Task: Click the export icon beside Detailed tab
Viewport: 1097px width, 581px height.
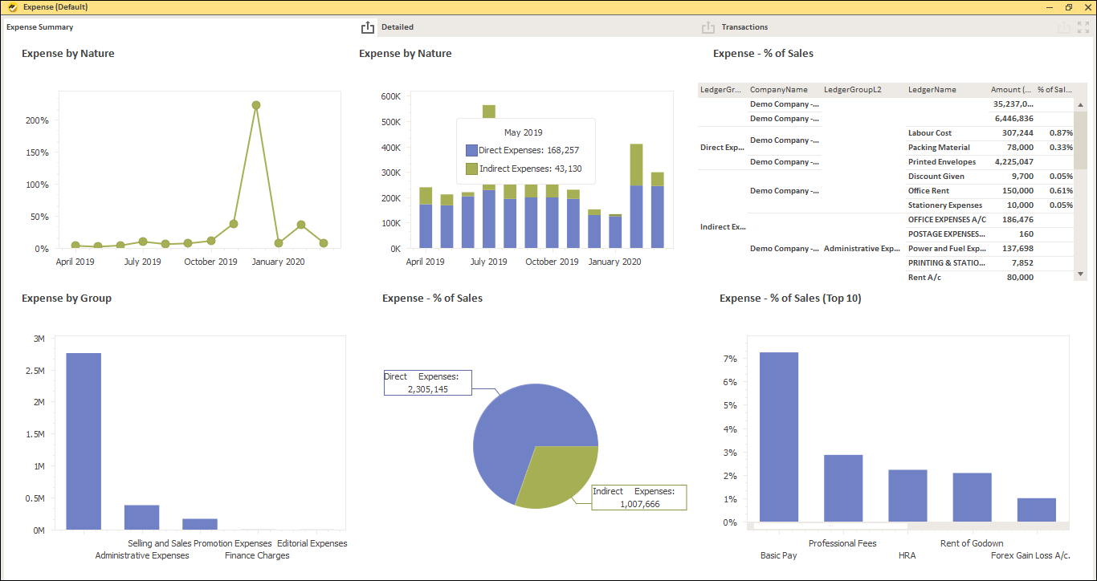Action: click(368, 26)
